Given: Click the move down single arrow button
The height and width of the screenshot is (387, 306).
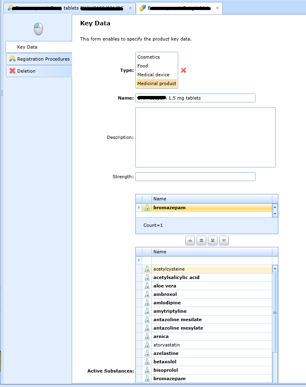Looking at the screenshot, I should pos(224,240).
